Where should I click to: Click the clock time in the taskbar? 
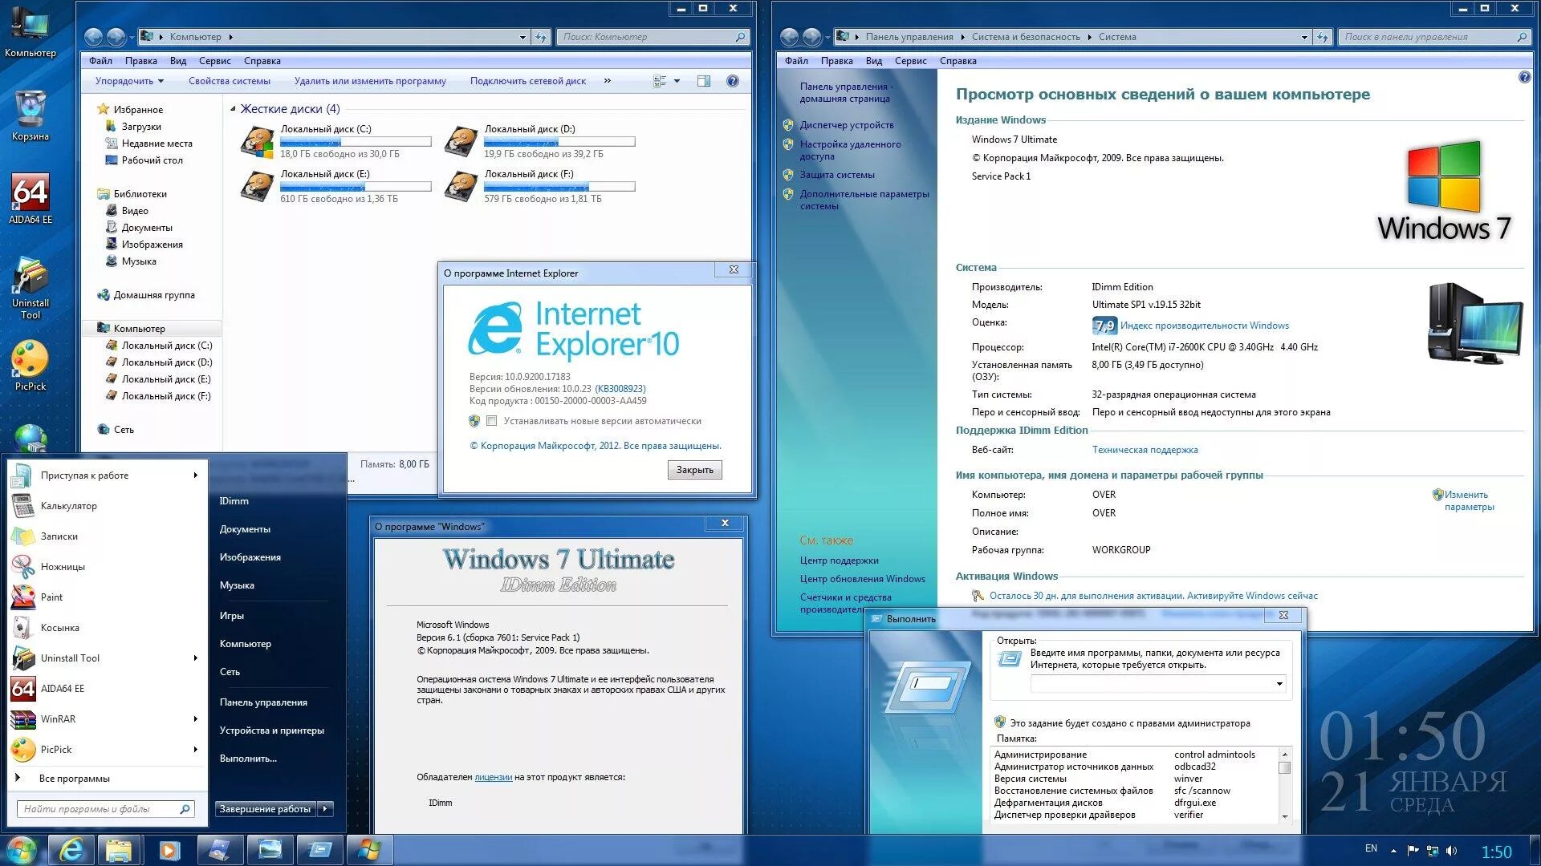(1496, 852)
